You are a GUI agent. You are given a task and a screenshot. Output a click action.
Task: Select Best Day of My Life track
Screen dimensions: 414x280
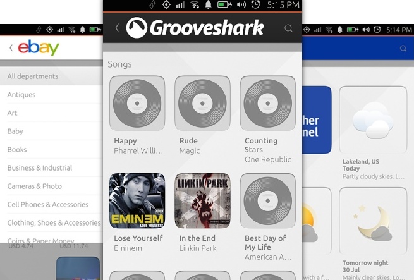coord(267,201)
